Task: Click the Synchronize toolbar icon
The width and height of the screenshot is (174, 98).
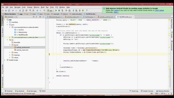Action: point(9,11)
